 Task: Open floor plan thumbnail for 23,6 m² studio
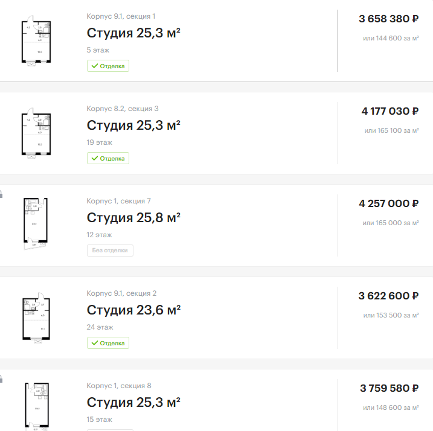[x=37, y=319]
